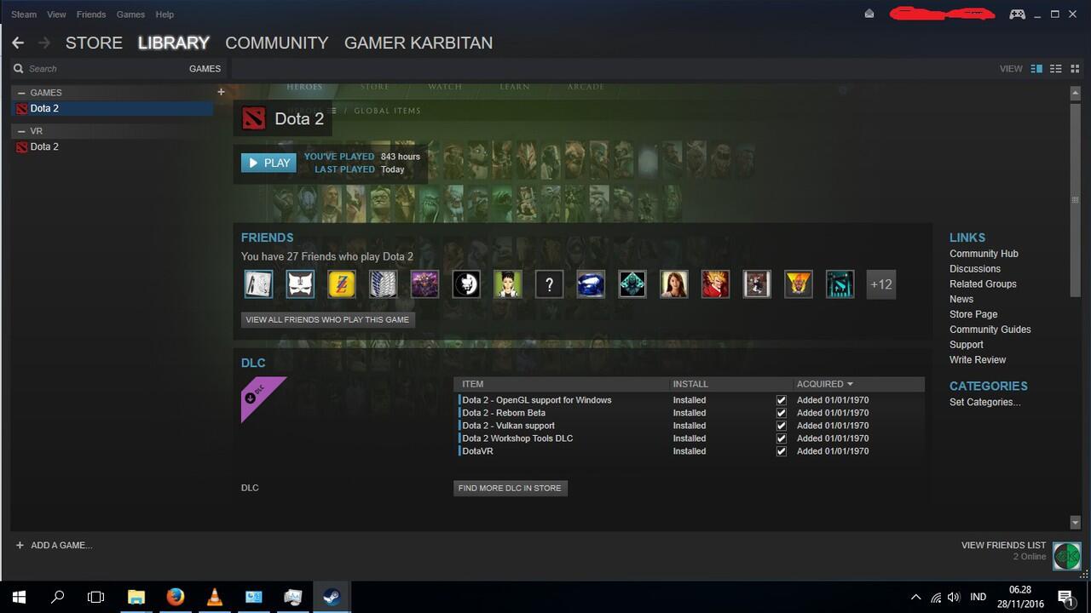
Task: Uncheck the DotaVR DLC checkbox
Action: pos(782,451)
